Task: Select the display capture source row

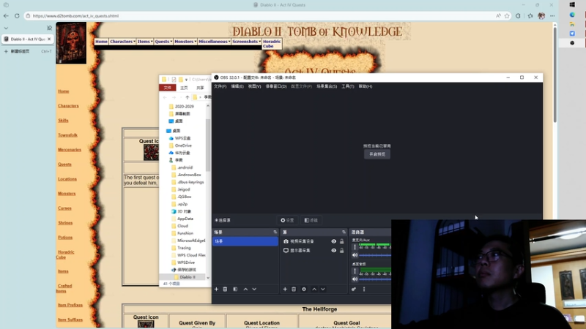Action: click(x=314, y=250)
